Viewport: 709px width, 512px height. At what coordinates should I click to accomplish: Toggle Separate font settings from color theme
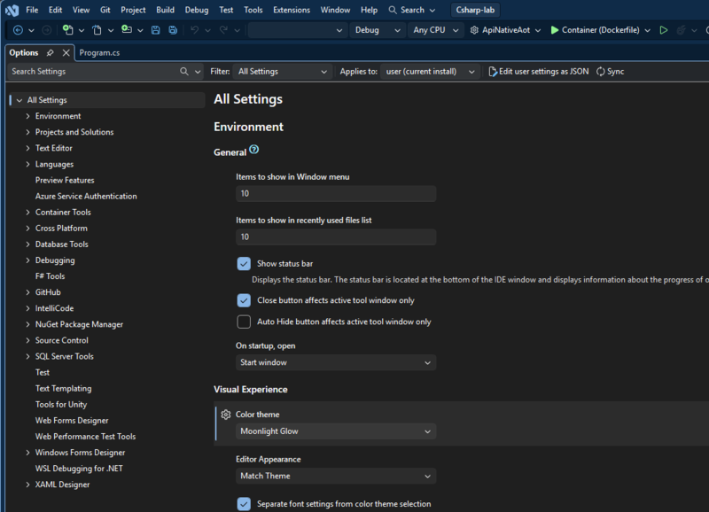pos(244,504)
